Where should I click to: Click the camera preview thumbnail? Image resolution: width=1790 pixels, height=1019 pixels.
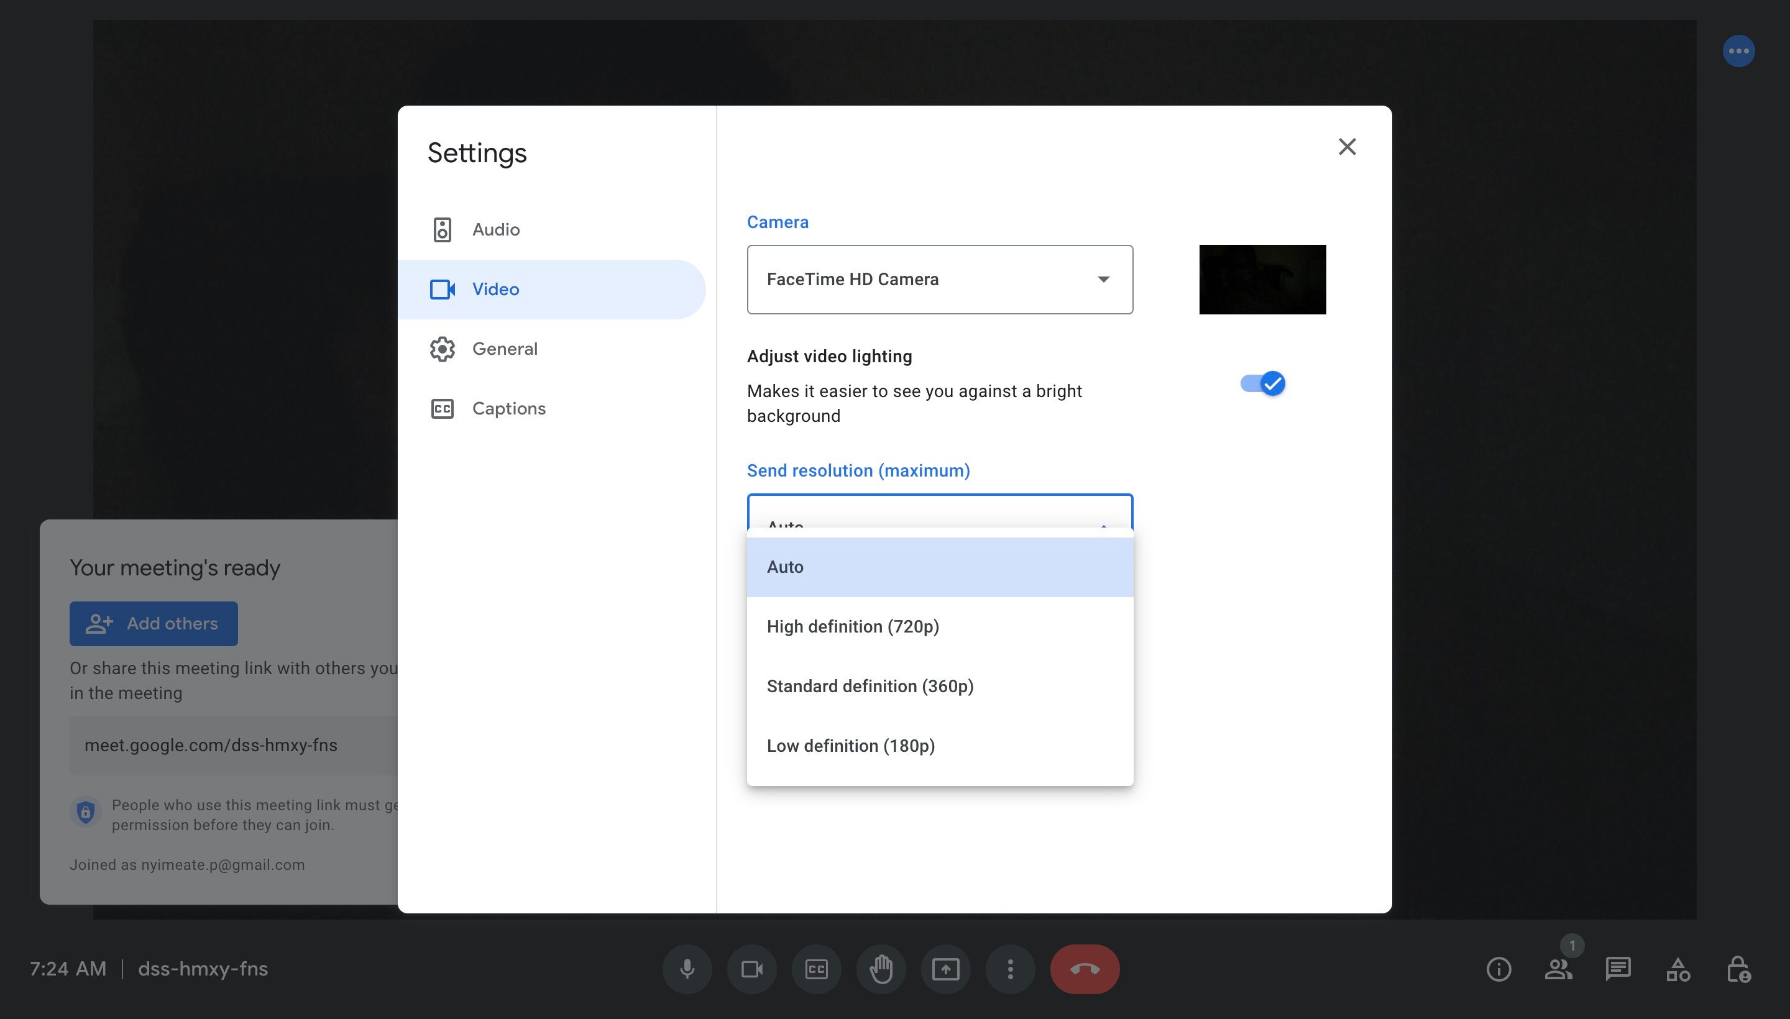1262,279
